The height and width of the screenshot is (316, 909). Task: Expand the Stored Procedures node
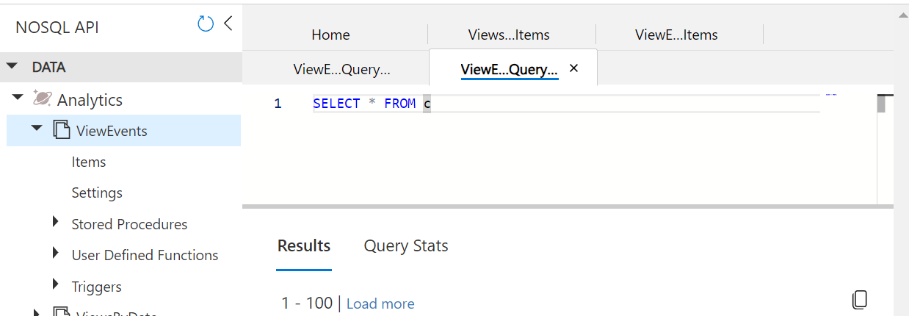[56, 222]
